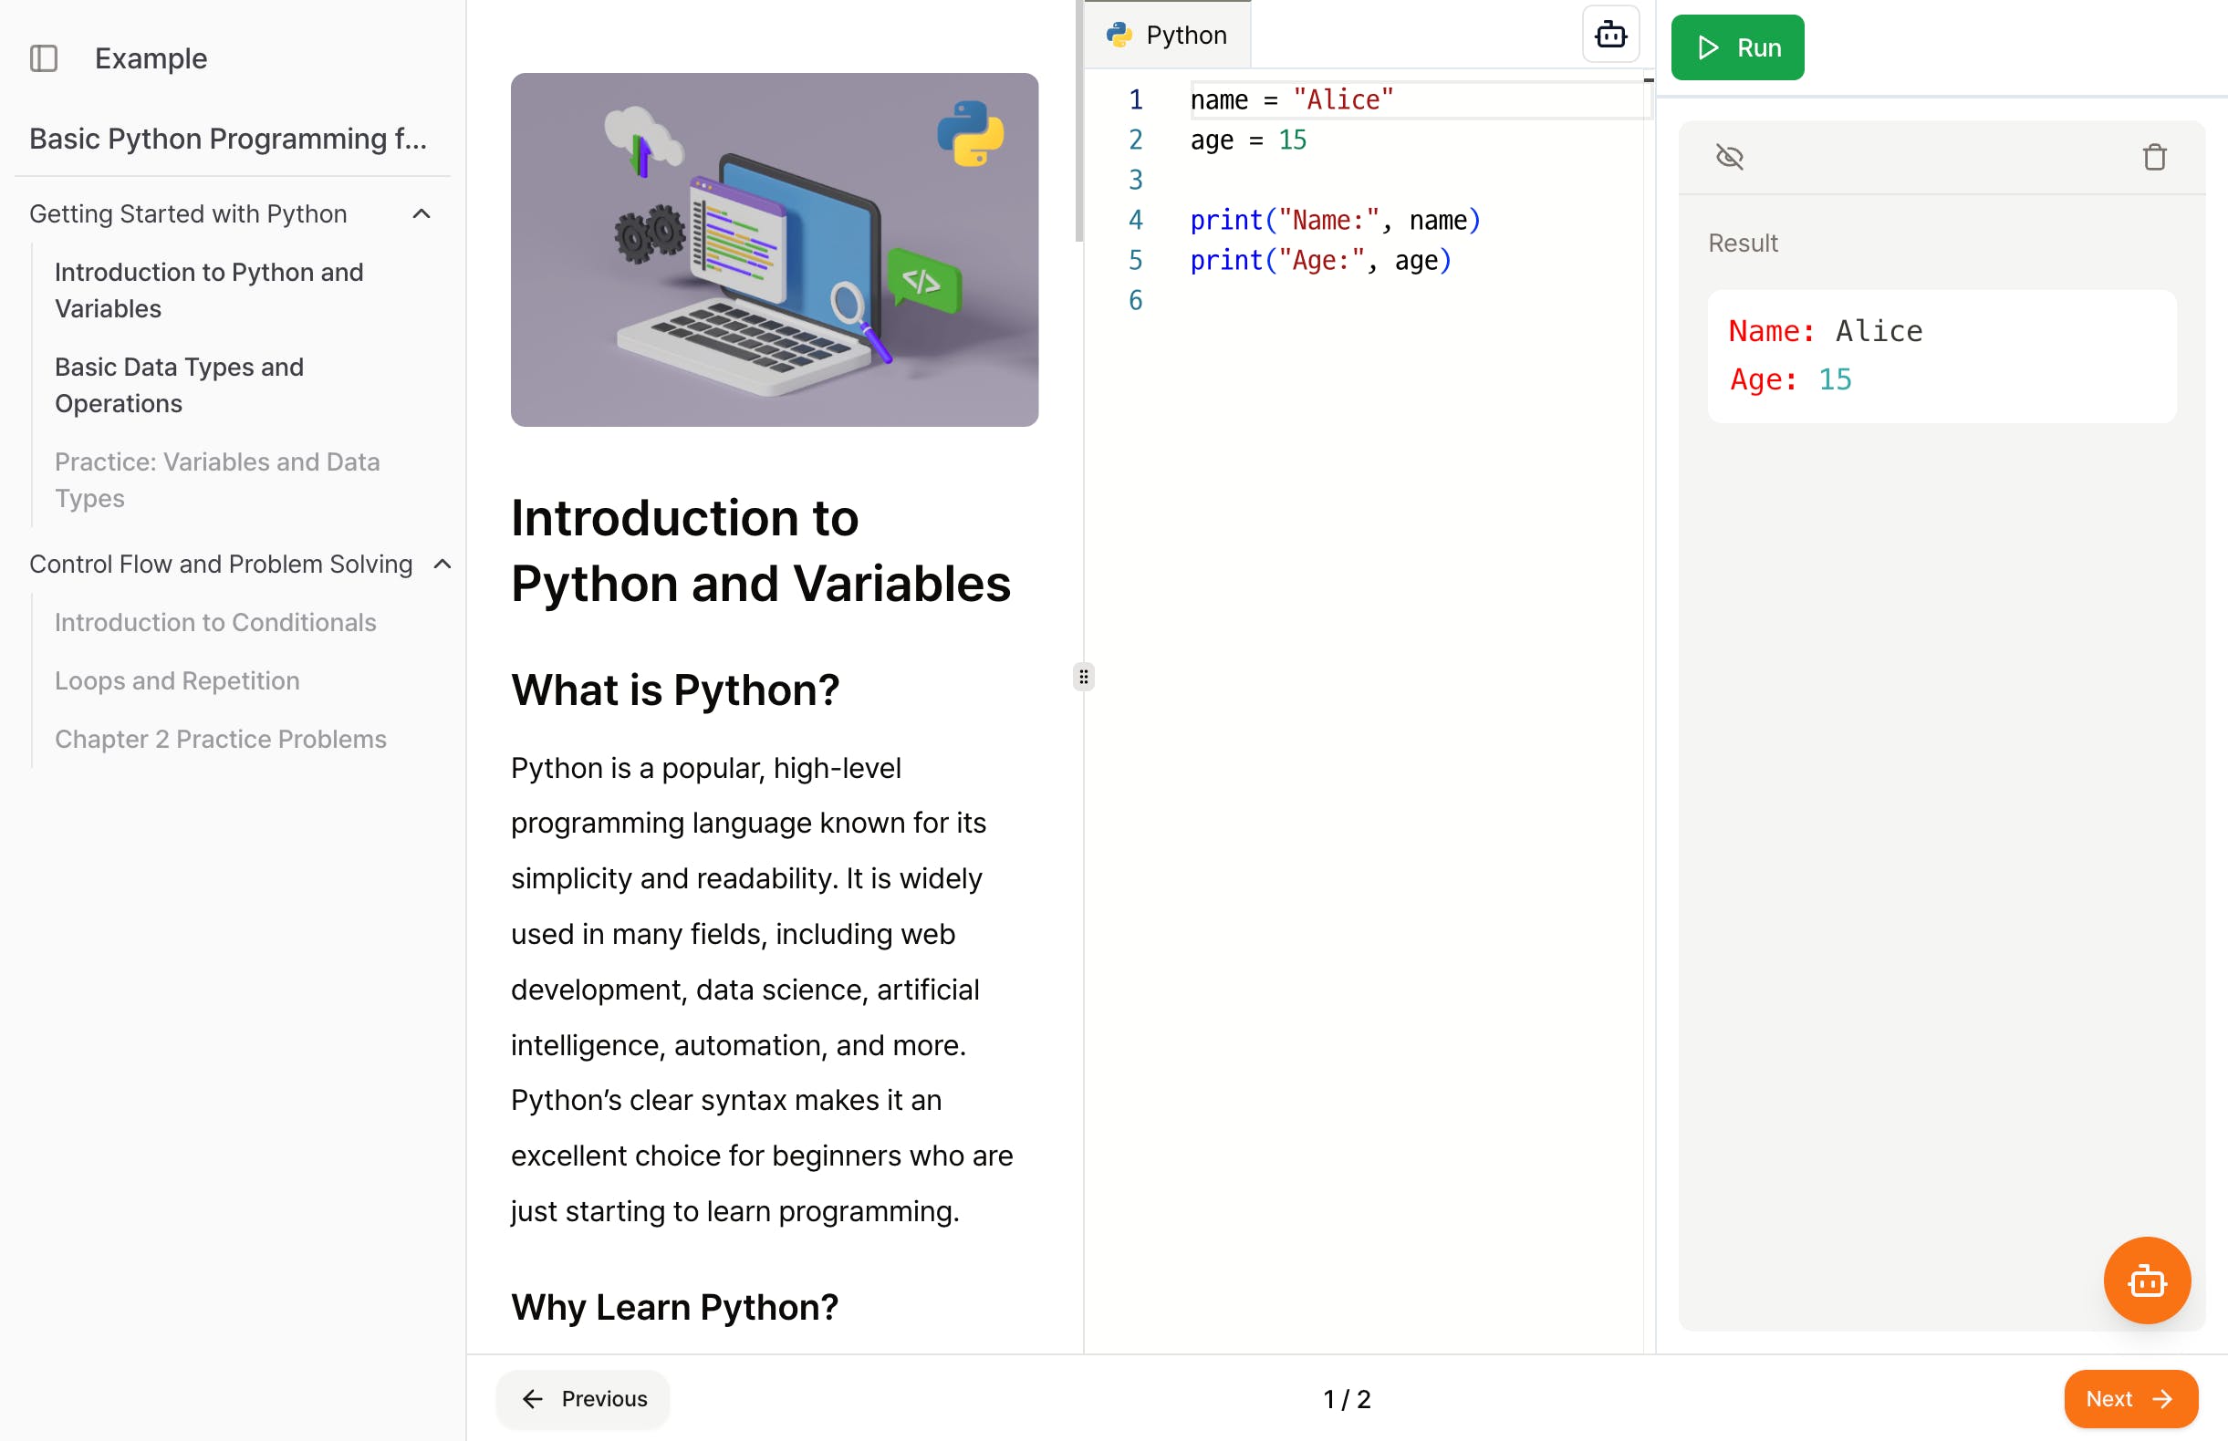Click on code line 6 in editor
Screen dimensions: 2228x1441
pyautogui.click(x=1310, y=300)
